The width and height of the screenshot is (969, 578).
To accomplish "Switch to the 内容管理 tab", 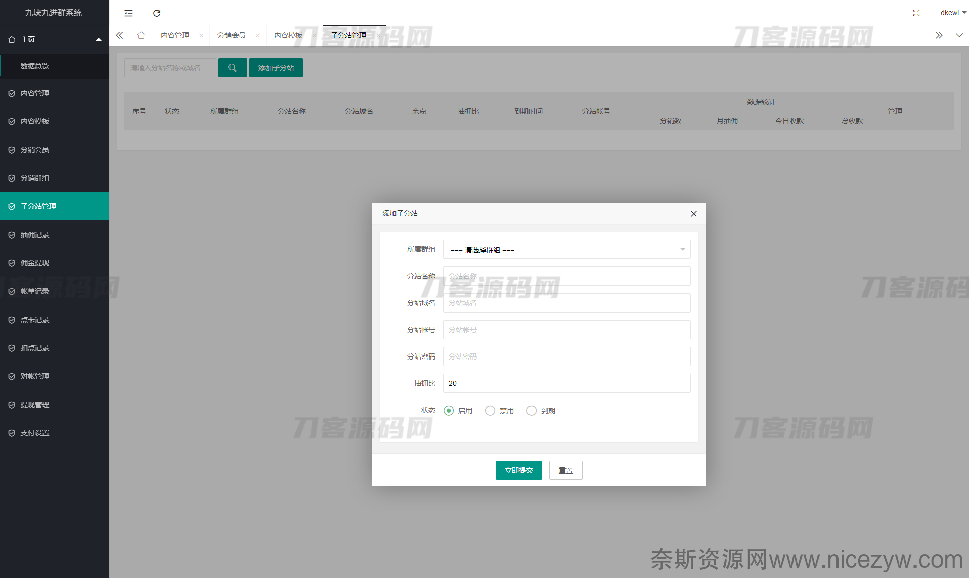I will click(x=175, y=35).
